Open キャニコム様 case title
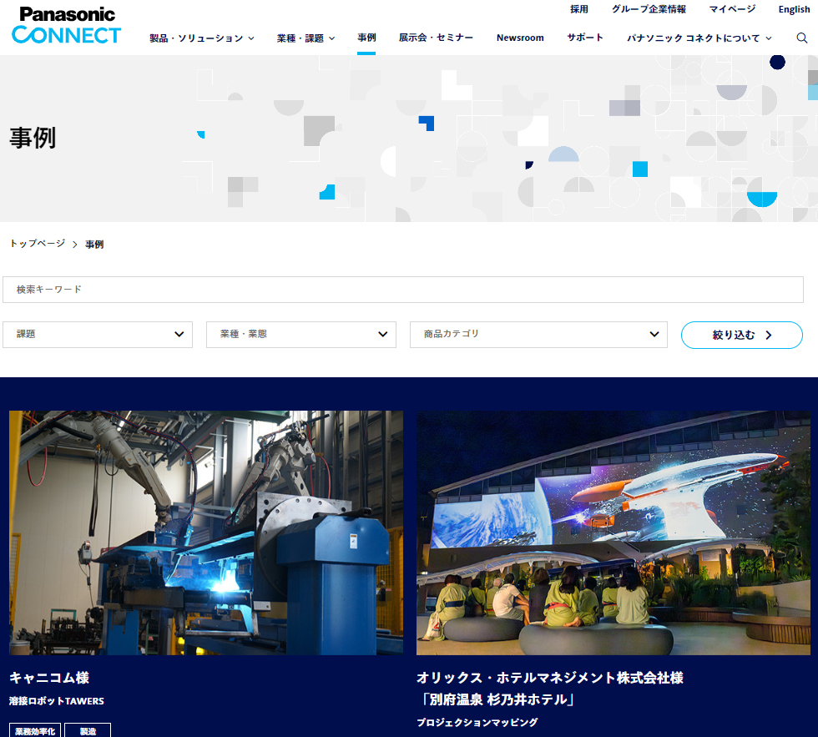This screenshot has width=818, height=737. tap(49, 678)
